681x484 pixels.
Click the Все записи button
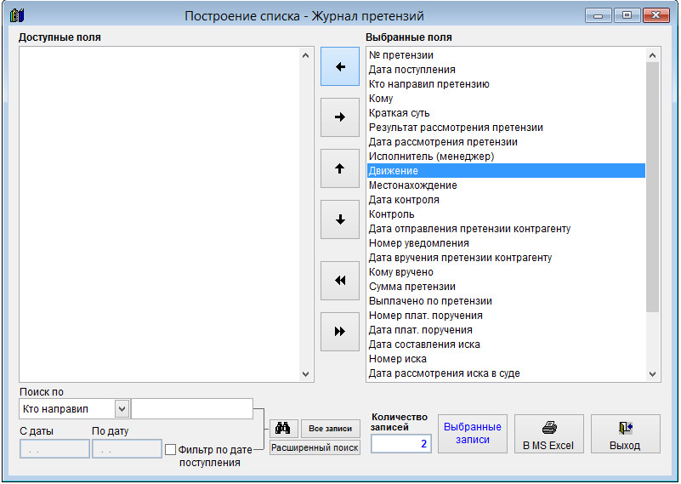pyautogui.click(x=330, y=429)
